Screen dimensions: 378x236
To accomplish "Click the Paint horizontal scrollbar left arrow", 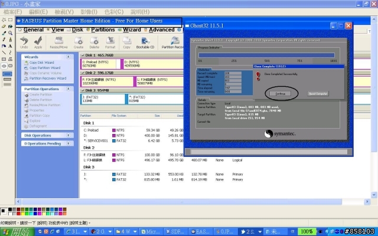I will click(18, 202).
